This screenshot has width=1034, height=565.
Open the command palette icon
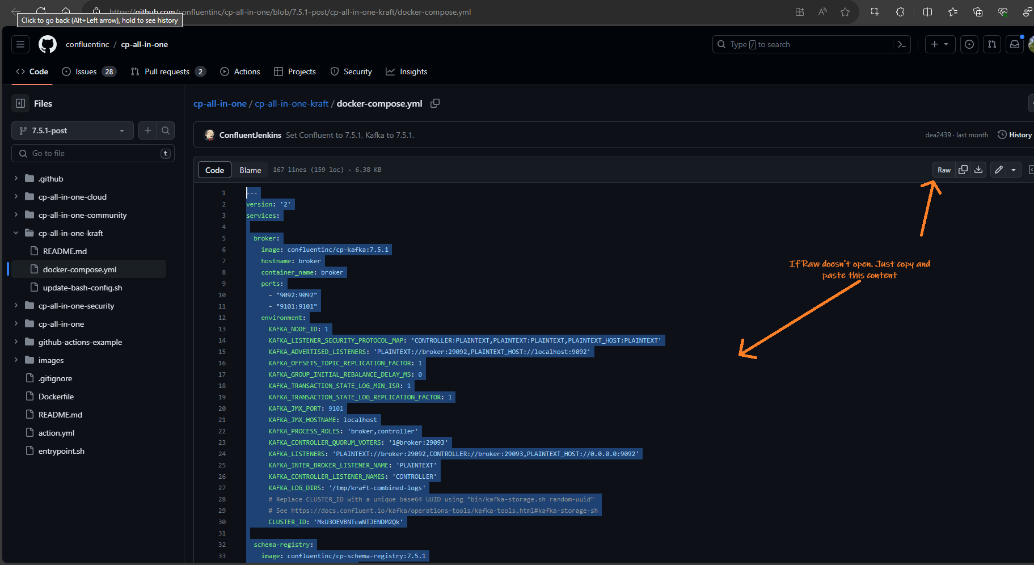coord(901,44)
